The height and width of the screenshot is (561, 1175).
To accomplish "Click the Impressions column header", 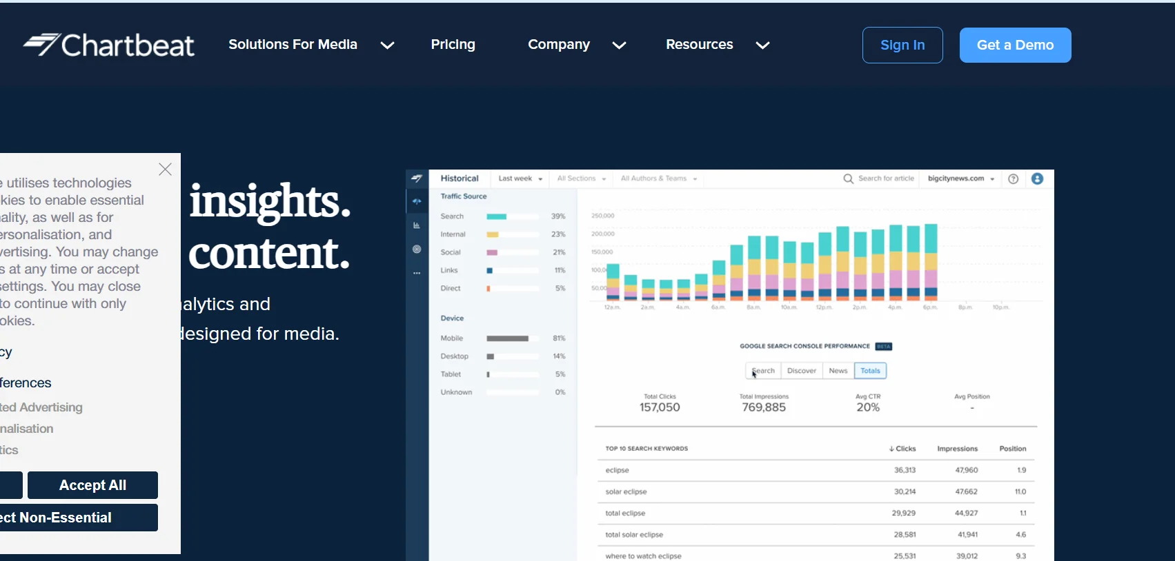I will tap(957, 449).
